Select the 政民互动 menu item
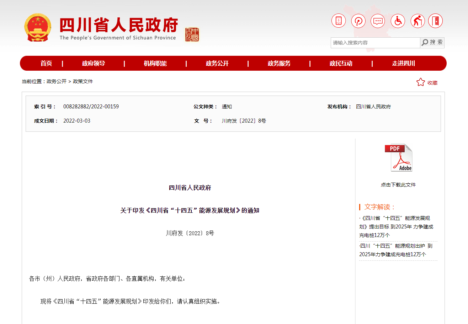Image resolution: width=468 pixels, height=324 pixels. click(x=341, y=64)
